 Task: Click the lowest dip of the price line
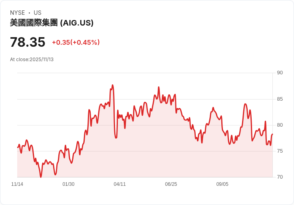pos(41,177)
